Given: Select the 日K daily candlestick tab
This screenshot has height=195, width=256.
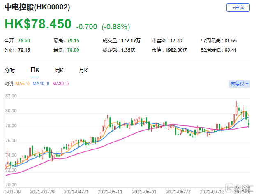Looking at the screenshot, I should 35,70.
